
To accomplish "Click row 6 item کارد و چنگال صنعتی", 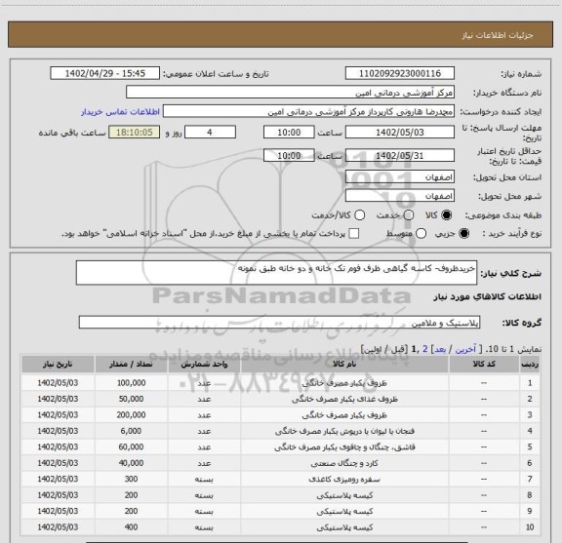I will click(x=344, y=463).
